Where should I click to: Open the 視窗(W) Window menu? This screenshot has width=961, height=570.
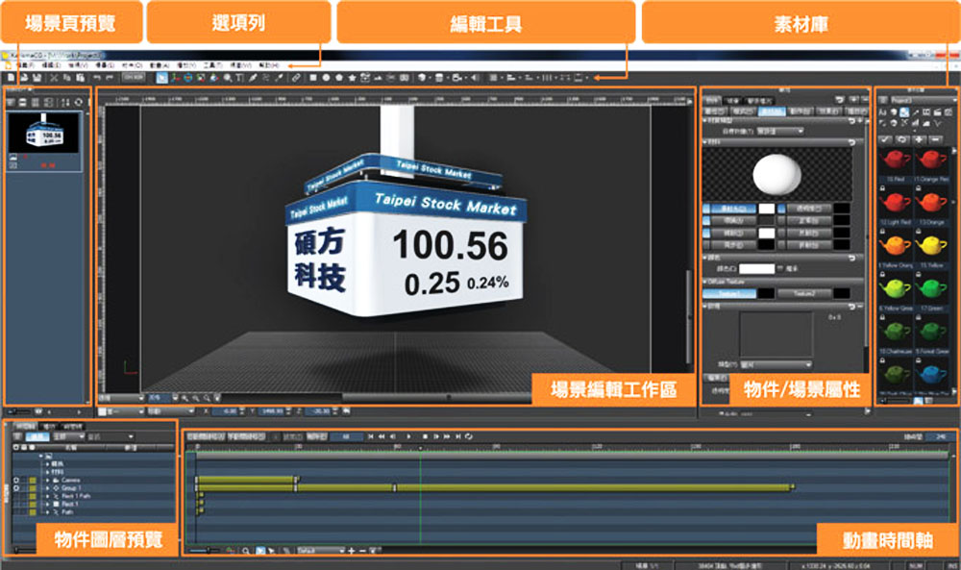pos(240,65)
